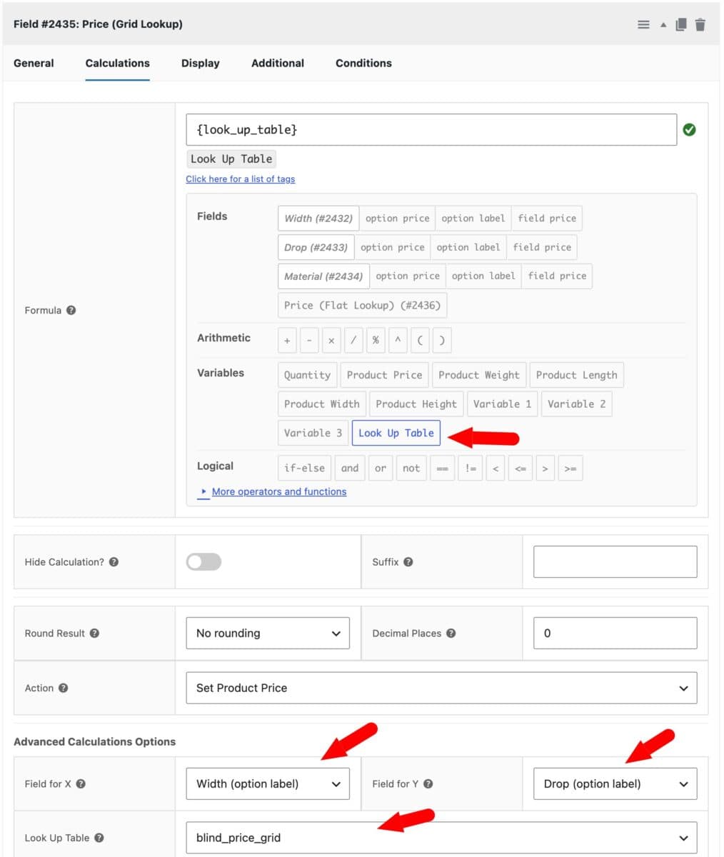The image size is (724, 857).
Task: Open the Display tab
Action: 201,63
